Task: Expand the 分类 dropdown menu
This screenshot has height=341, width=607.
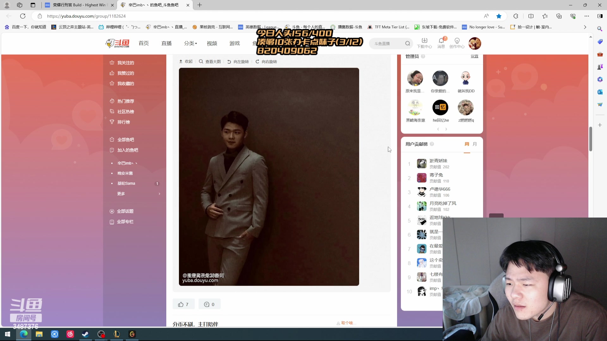Action: (x=190, y=43)
